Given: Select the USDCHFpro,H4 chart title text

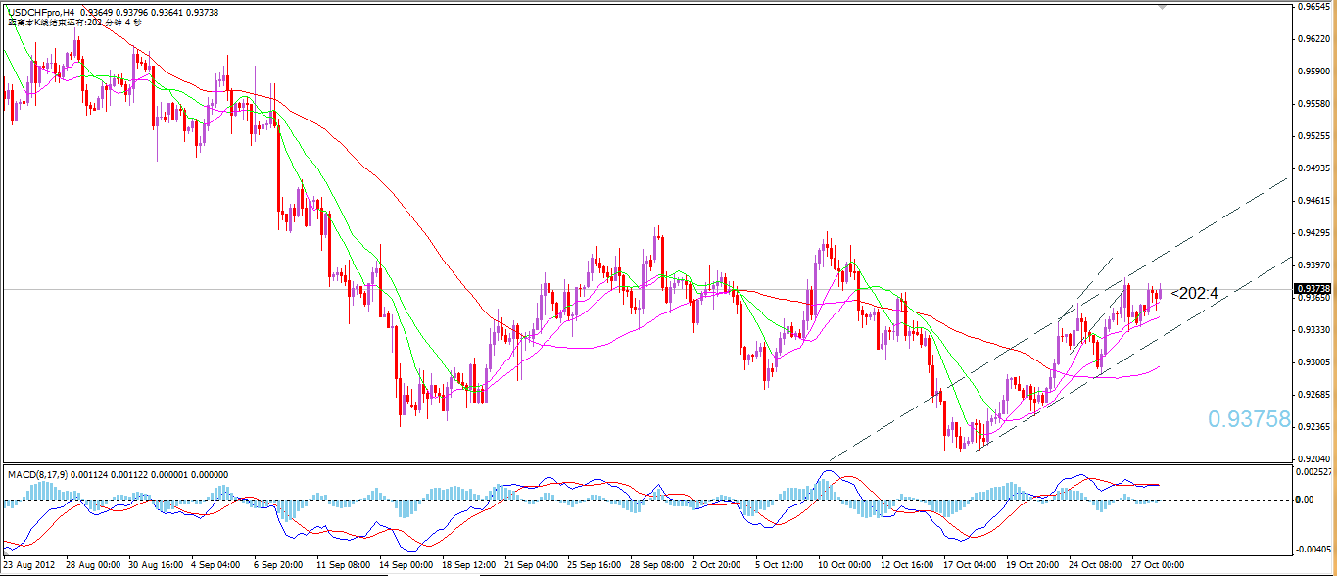Looking at the screenshot, I should point(39,11).
